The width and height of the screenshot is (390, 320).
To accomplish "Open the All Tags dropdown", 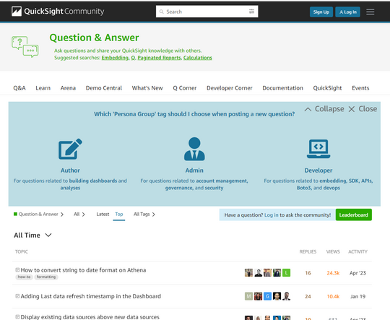I will [x=144, y=215].
